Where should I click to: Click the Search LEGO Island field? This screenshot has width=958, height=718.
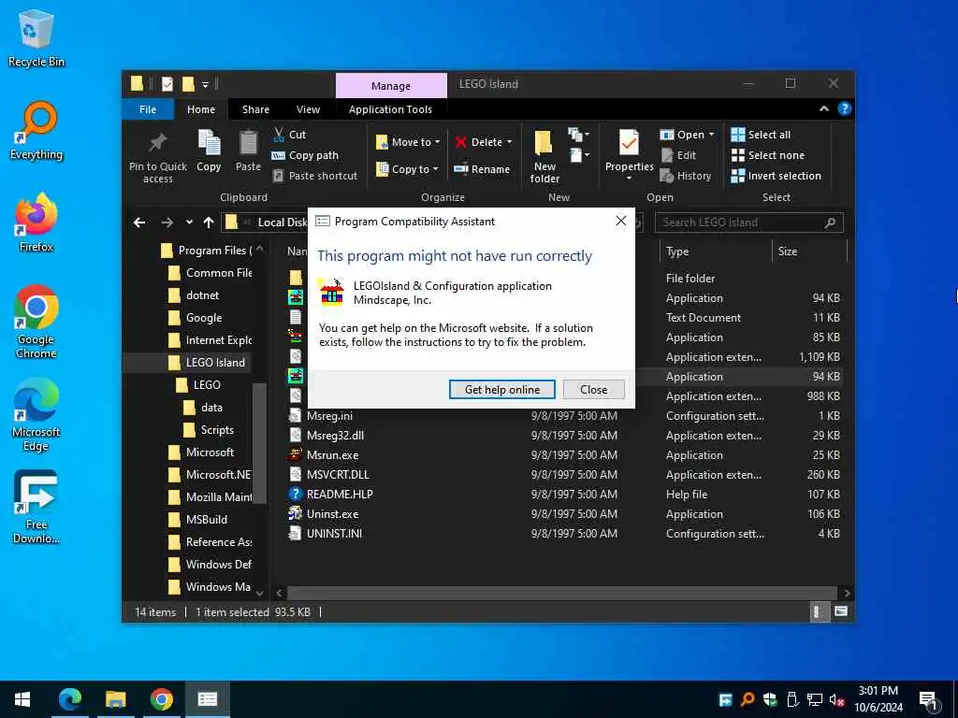[748, 223]
